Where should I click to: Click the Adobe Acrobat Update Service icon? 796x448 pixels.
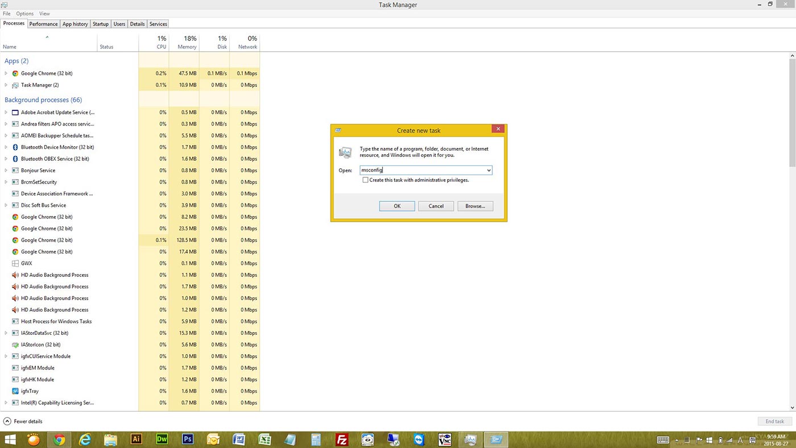pyautogui.click(x=15, y=113)
